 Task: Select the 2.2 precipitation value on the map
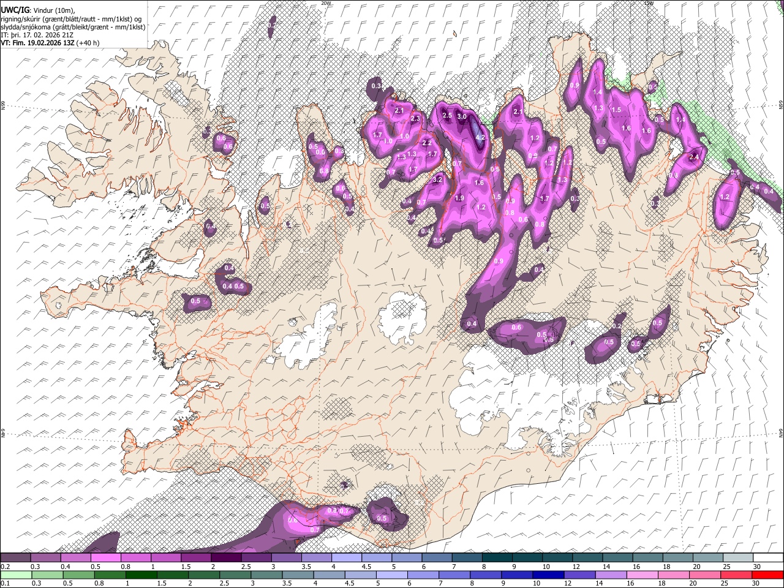coord(428,143)
